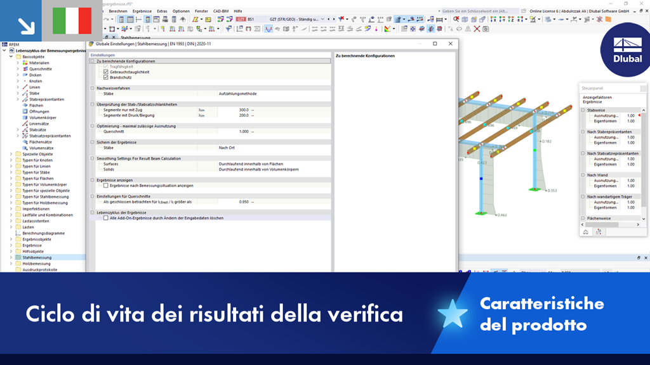Click the Einstellungen tab in the dialog

coord(103,55)
